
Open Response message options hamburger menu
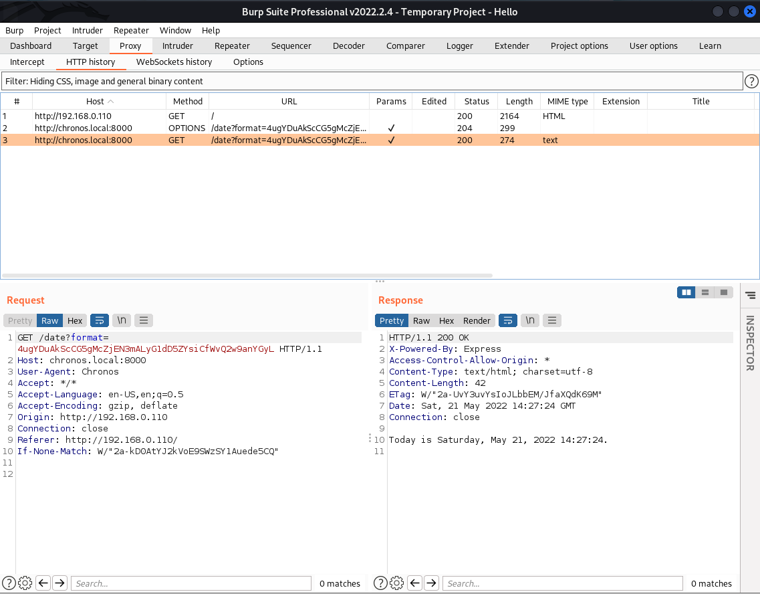pyautogui.click(x=552, y=320)
